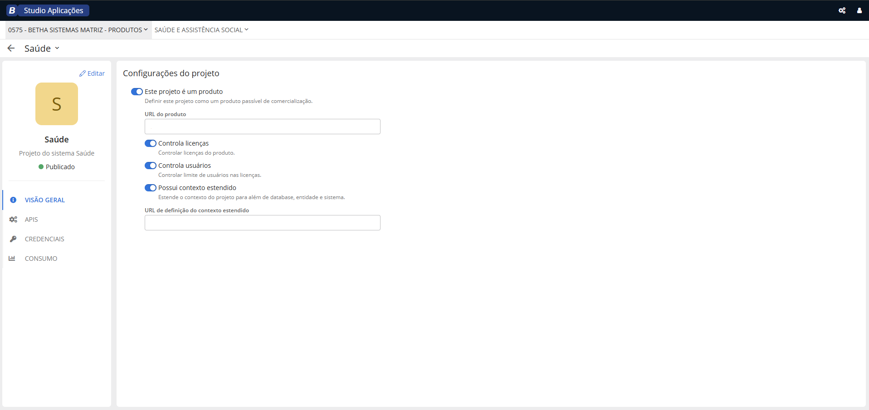This screenshot has height=410, width=869.
Task: Disable the Controla licenças switch
Action: click(x=151, y=143)
